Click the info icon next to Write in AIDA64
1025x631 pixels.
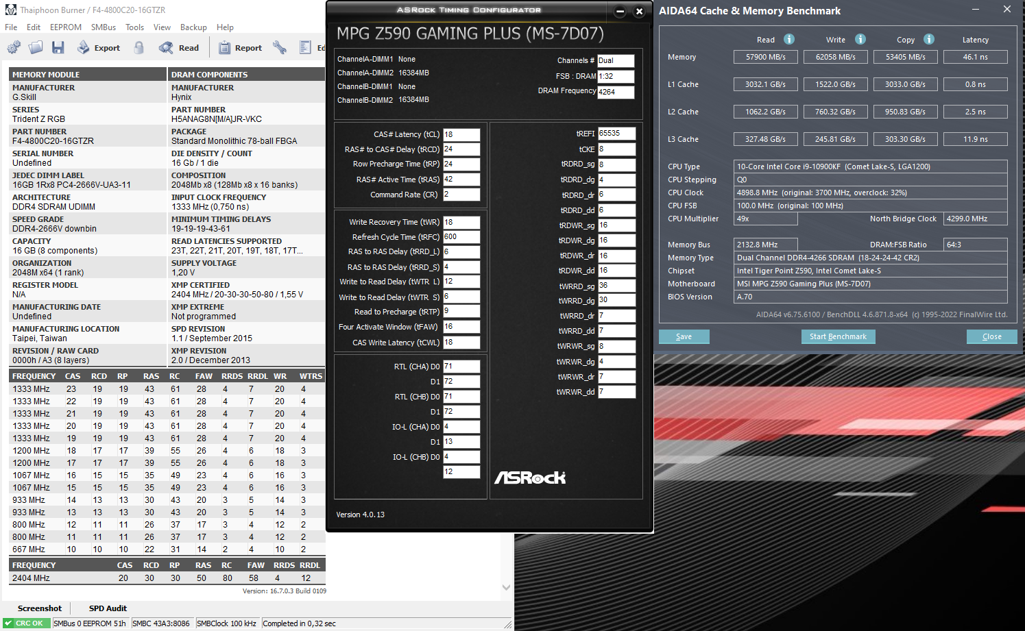[860, 39]
